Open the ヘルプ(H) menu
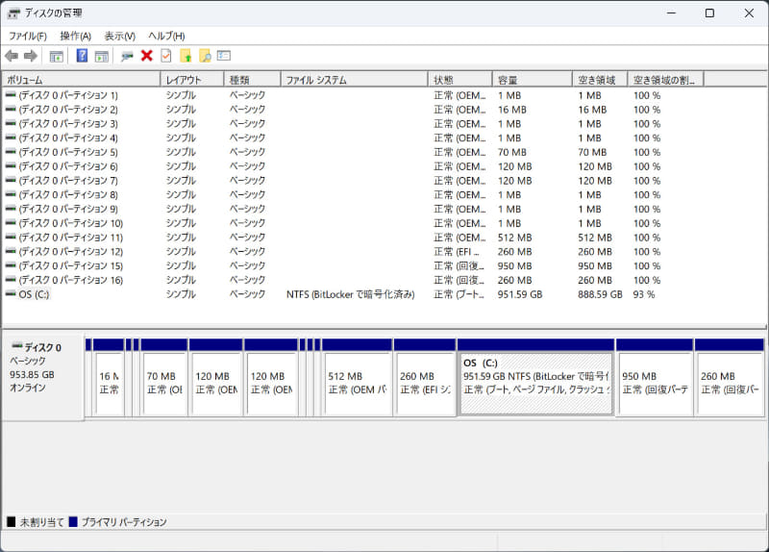769x552 pixels. pyautogui.click(x=166, y=37)
